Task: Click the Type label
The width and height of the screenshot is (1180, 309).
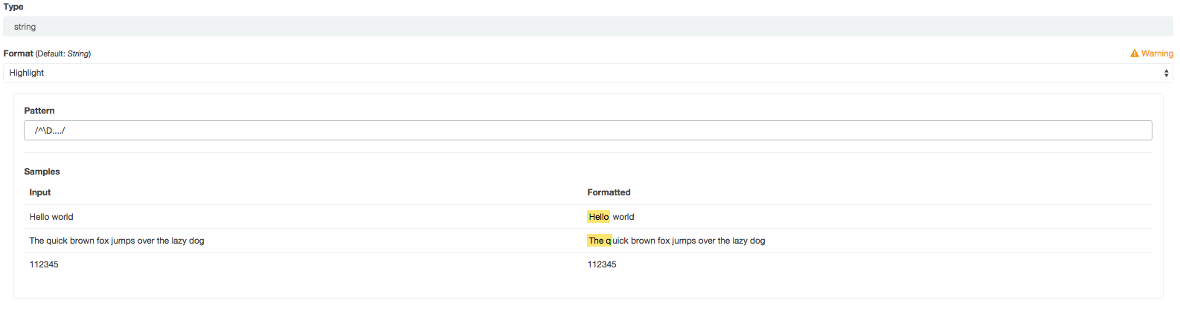Action: pos(13,7)
